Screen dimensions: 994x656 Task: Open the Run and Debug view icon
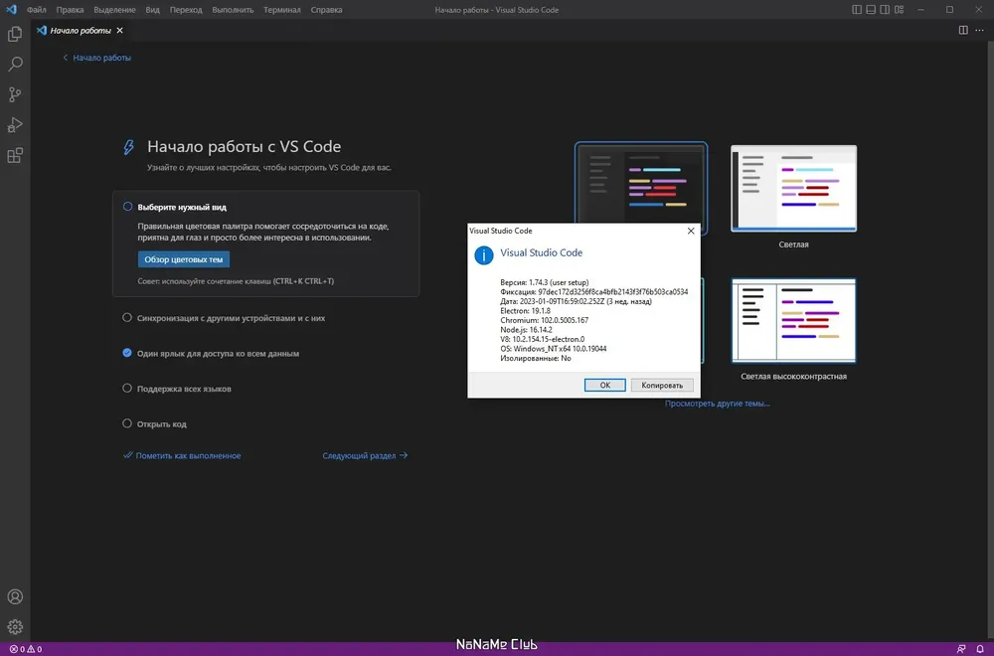[x=15, y=125]
